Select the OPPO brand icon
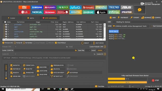Screen dimensions: 162x91 click(63, 7)
